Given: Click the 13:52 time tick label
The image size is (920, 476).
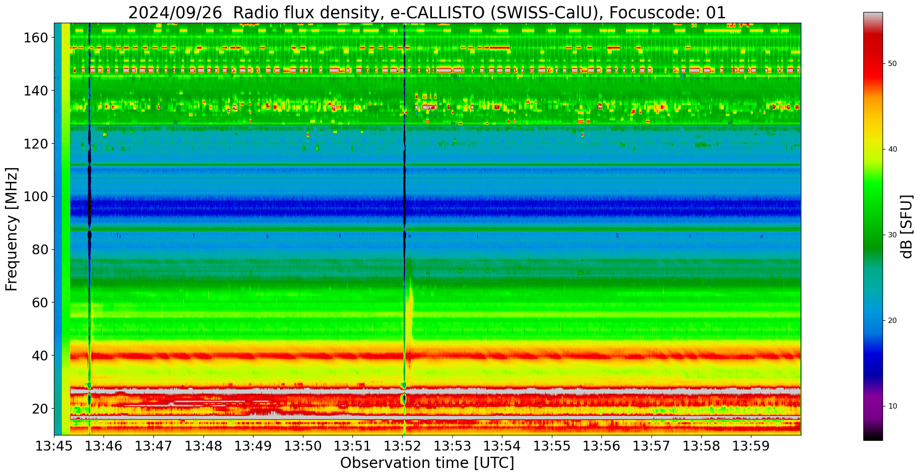Looking at the screenshot, I should click(x=402, y=446).
